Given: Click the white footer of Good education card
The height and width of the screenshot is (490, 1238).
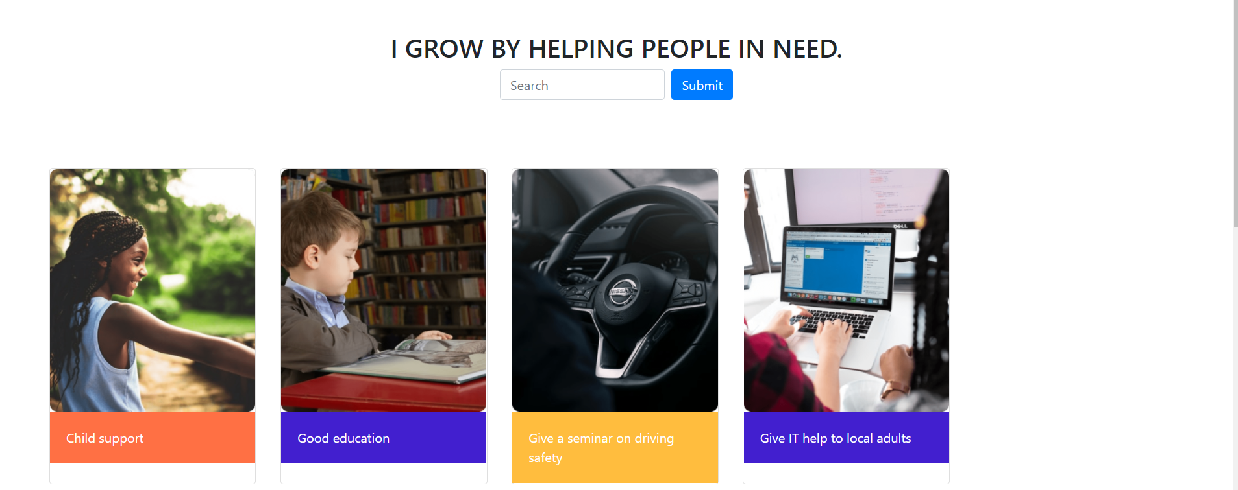Looking at the screenshot, I should click(384, 473).
